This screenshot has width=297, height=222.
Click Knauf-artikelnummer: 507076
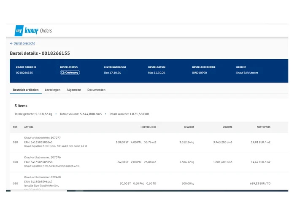[43, 157]
